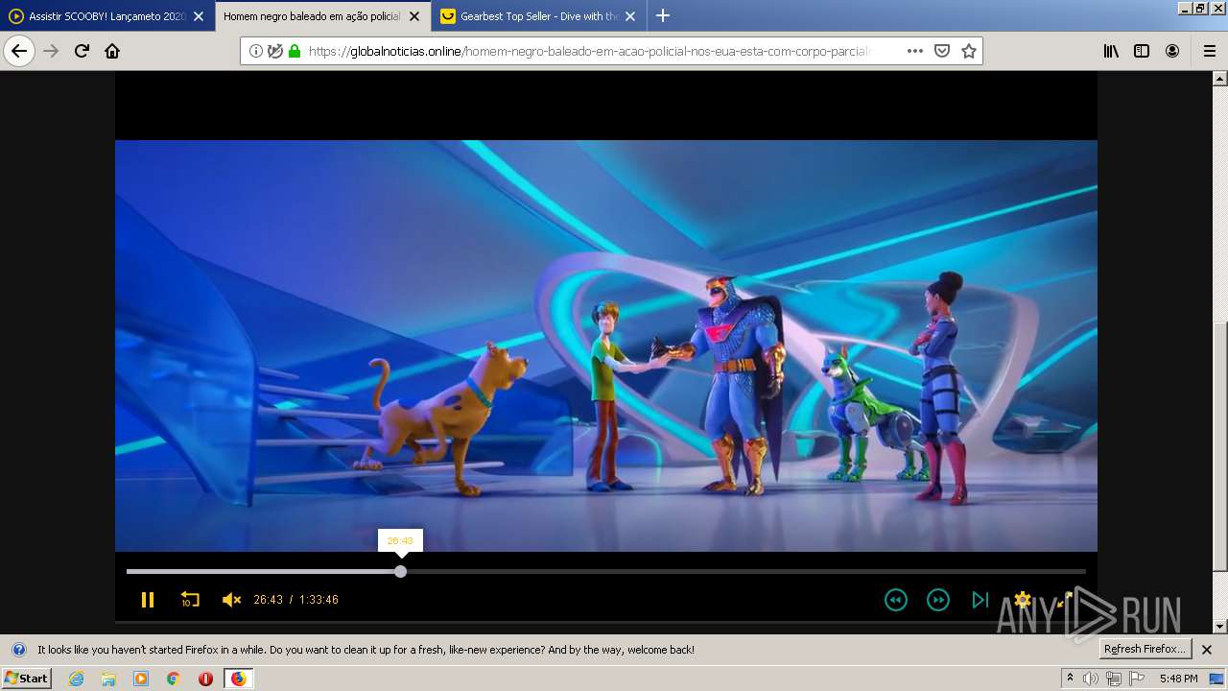Open the Opera icon in the taskbar

(205, 679)
